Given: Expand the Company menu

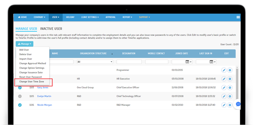Looking at the screenshot, I should coord(39,17).
